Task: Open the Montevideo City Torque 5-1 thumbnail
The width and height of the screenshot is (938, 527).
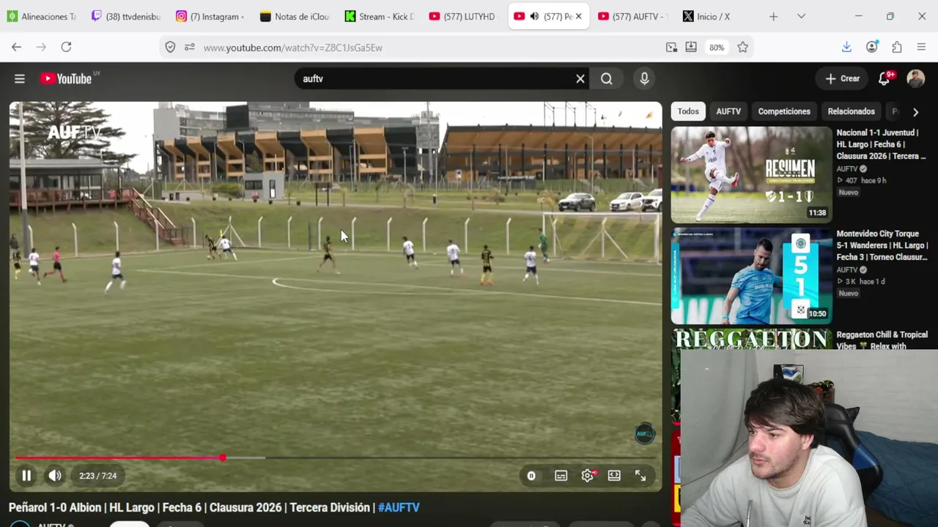Action: 751,276
